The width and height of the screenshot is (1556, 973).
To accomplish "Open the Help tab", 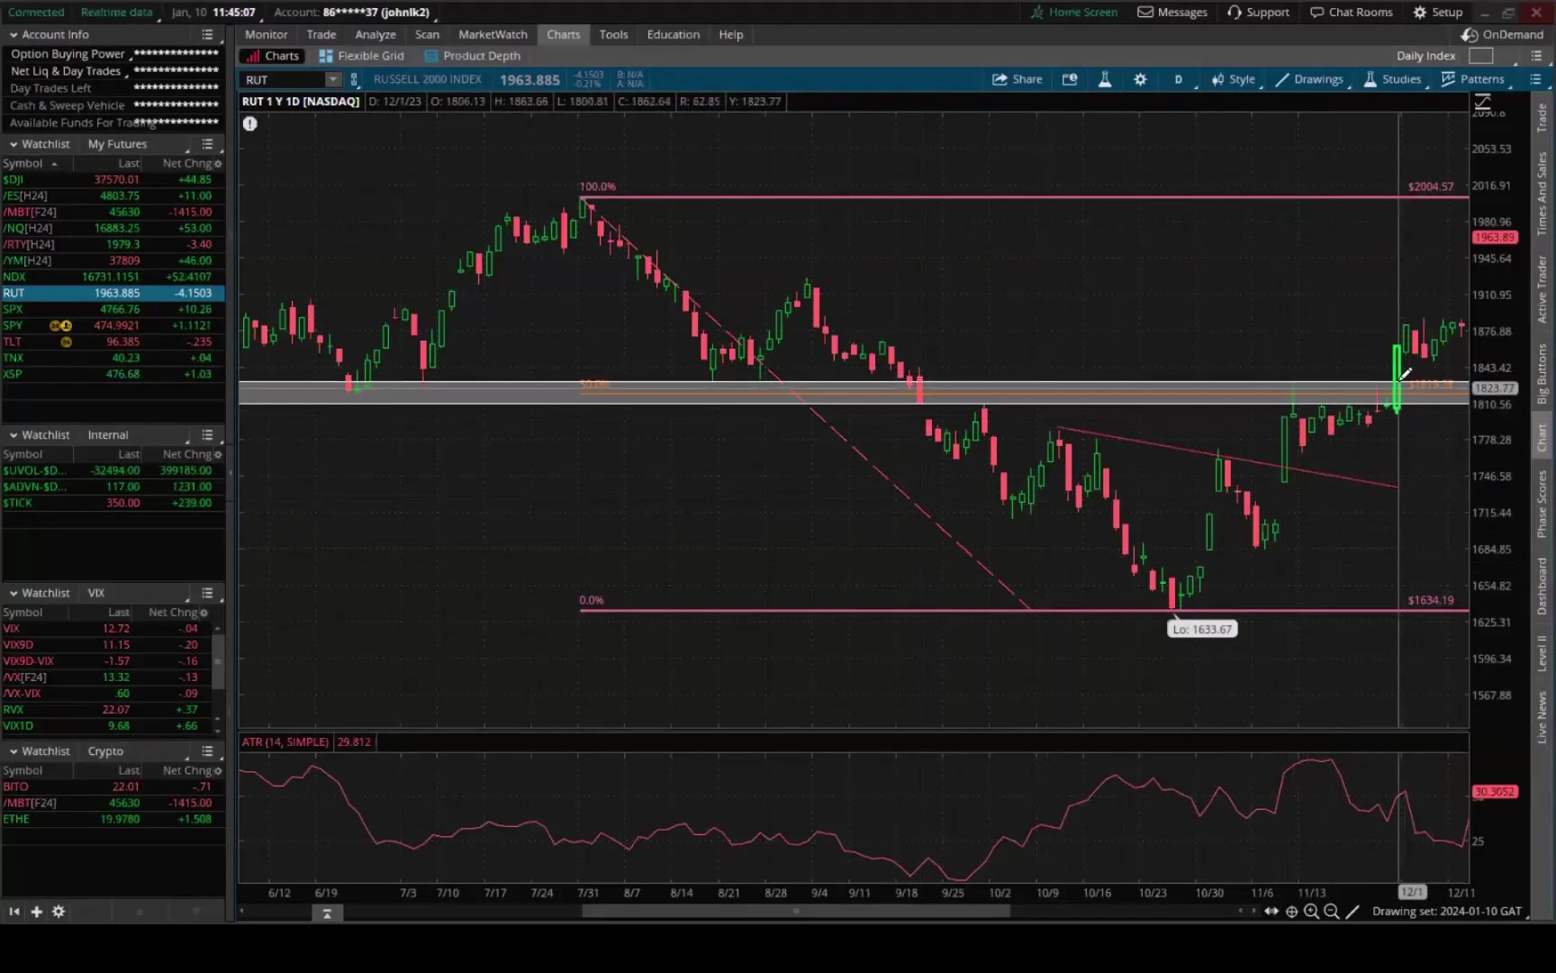I will [x=731, y=34].
